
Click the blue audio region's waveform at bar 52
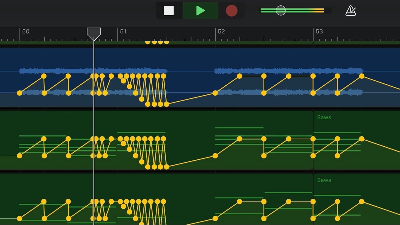point(288,71)
